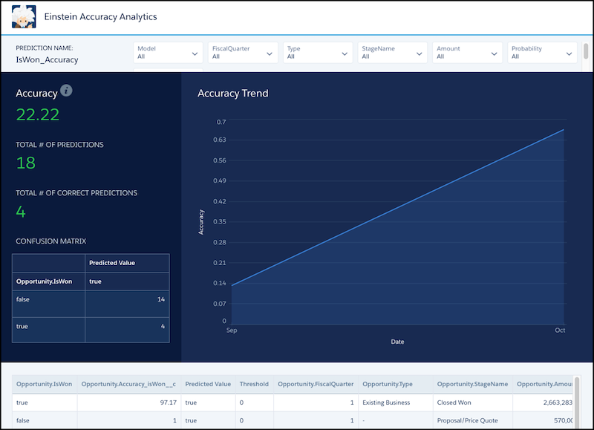Screen dimensions: 594x430
Task: Click the total predictions value 18
Action: coord(26,163)
